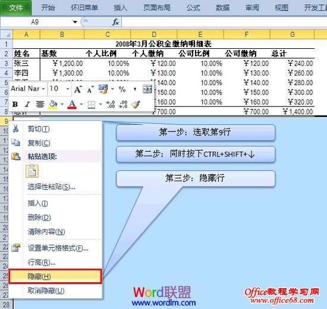Click the Decrease Decimal icon
Image resolution: width=327 pixels, height=309 pixels.
click(x=123, y=104)
